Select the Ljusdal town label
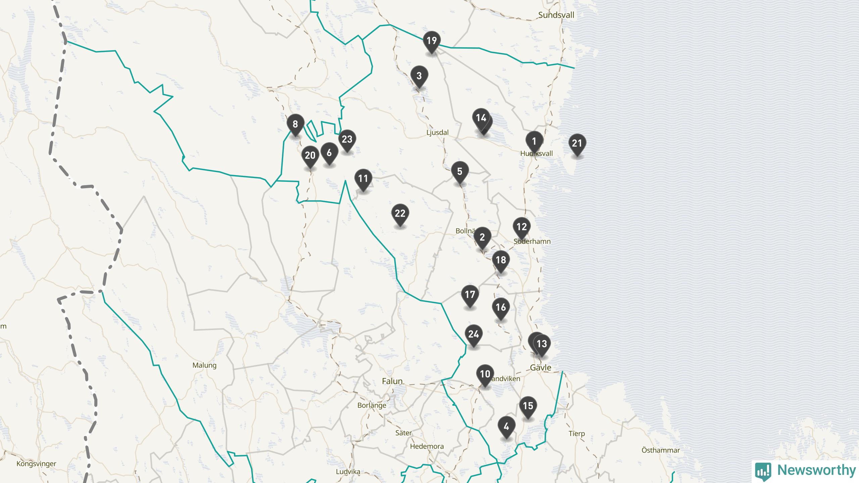The width and height of the screenshot is (859, 483). (438, 132)
